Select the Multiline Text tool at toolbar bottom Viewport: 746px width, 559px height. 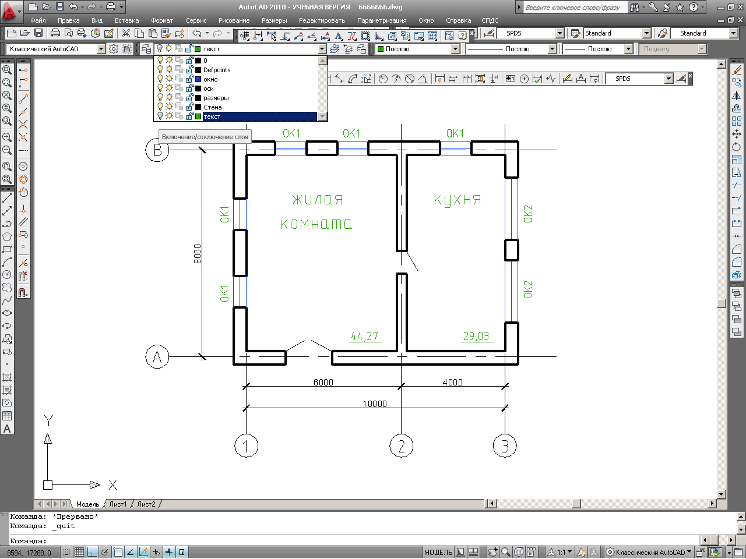[7, 429]
